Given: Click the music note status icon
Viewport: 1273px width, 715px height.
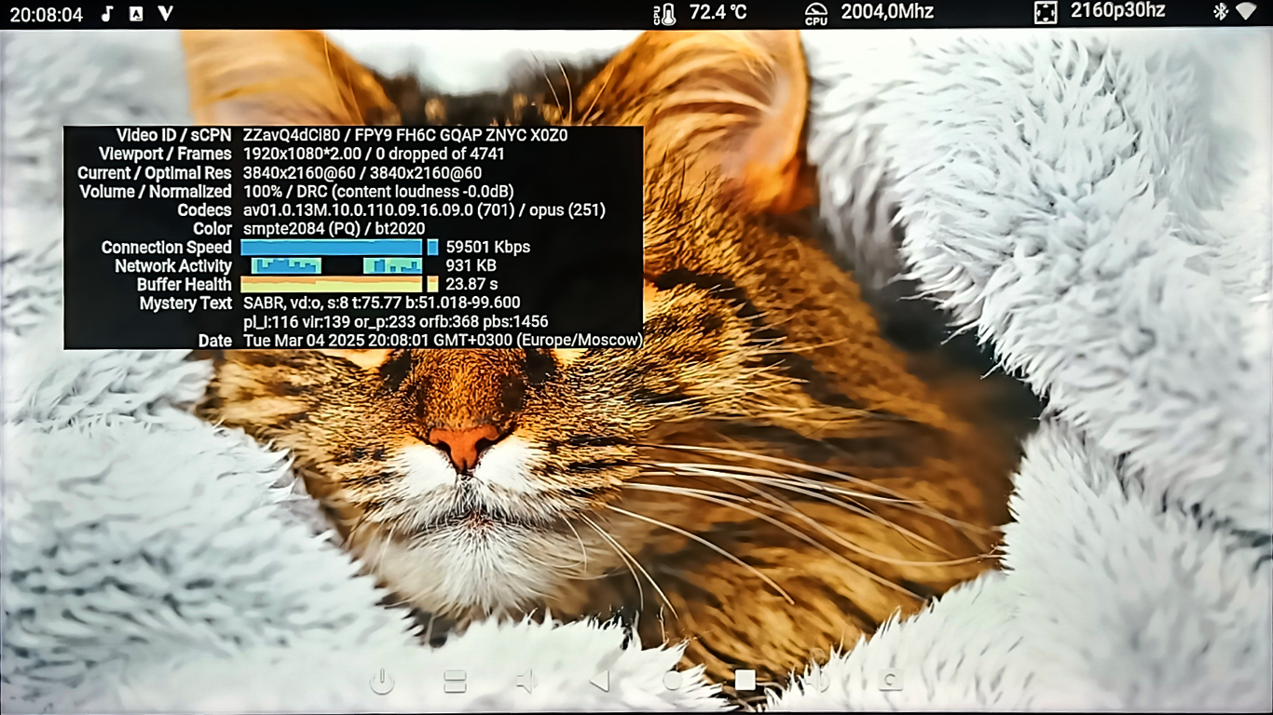Looking at the screenshot, I should [107, 13].
